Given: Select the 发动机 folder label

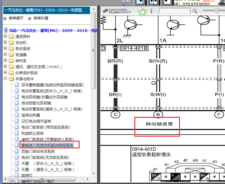Looking at the screenshot, I should pyautogui.click(x=21, y=43).
